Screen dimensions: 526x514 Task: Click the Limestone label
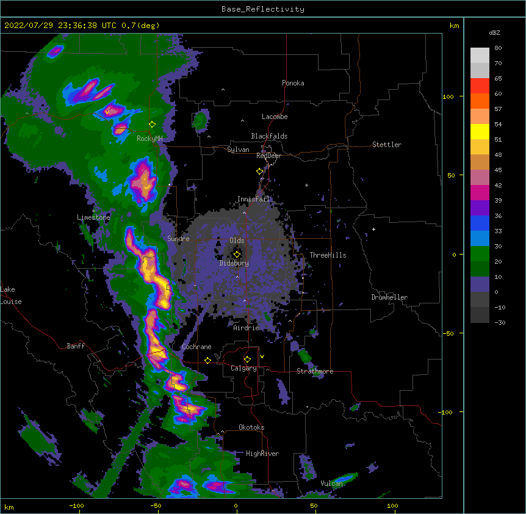point(93,217)
